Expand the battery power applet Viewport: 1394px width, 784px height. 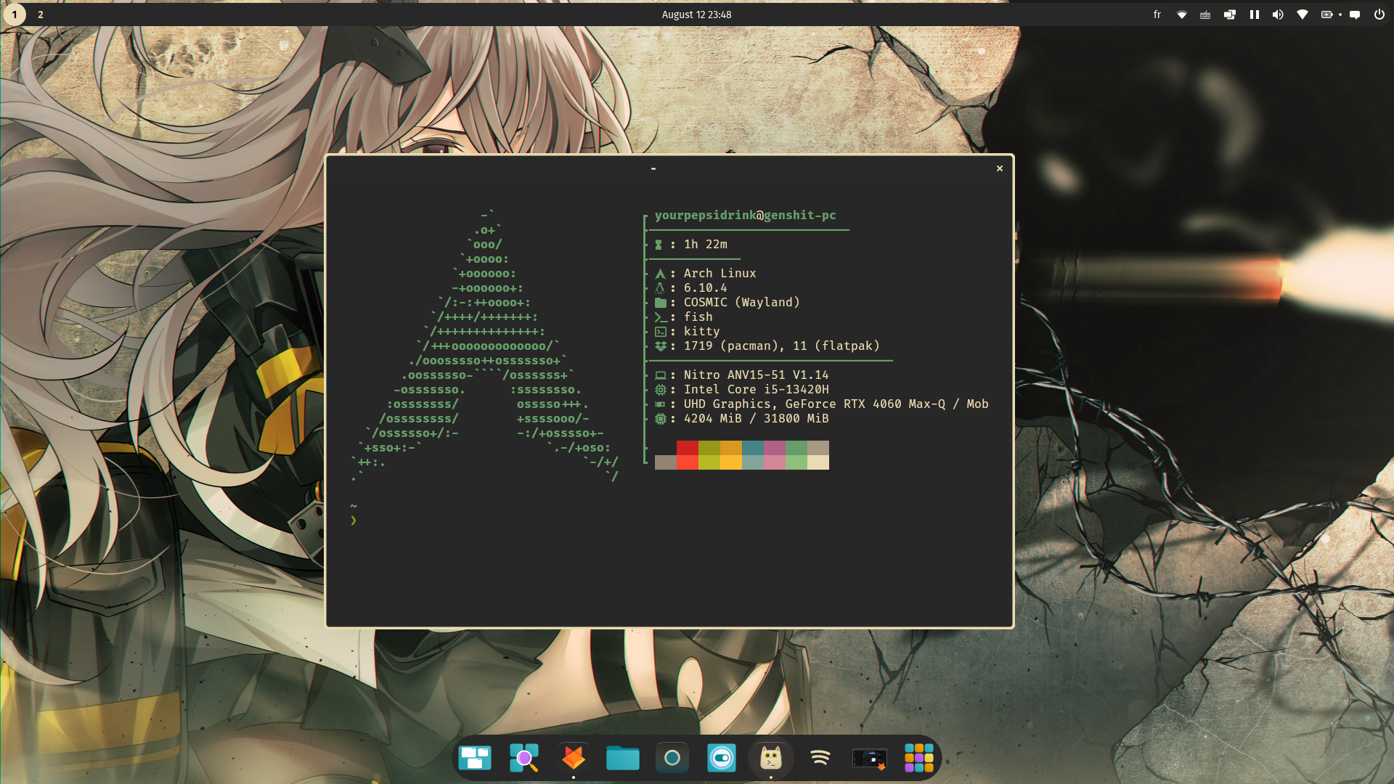[x=1327, y=15]
